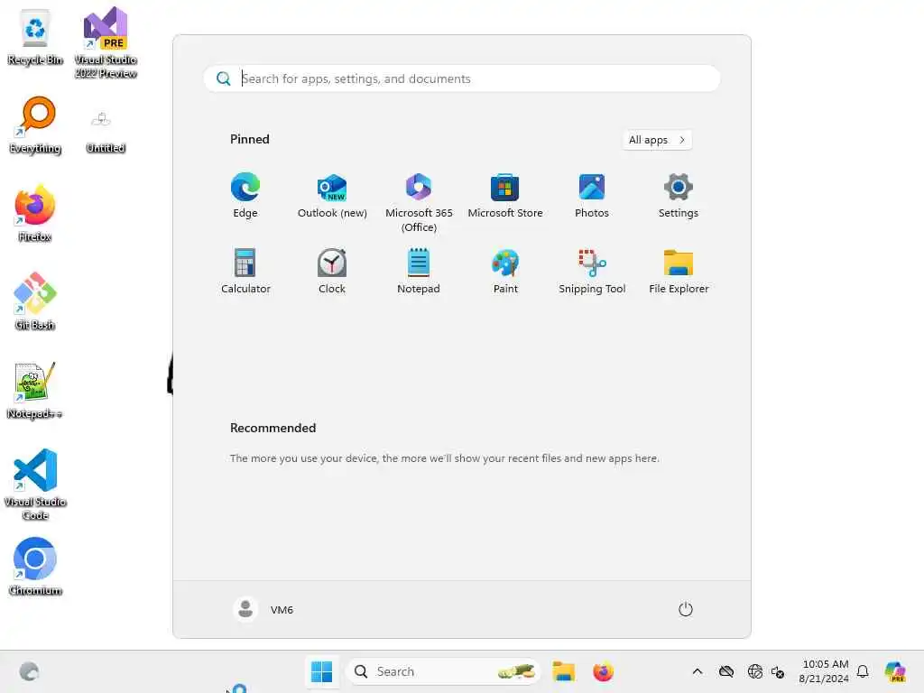Focus the Start menu search field
This screenshot has height=693, width=924.
pos(461,79)
